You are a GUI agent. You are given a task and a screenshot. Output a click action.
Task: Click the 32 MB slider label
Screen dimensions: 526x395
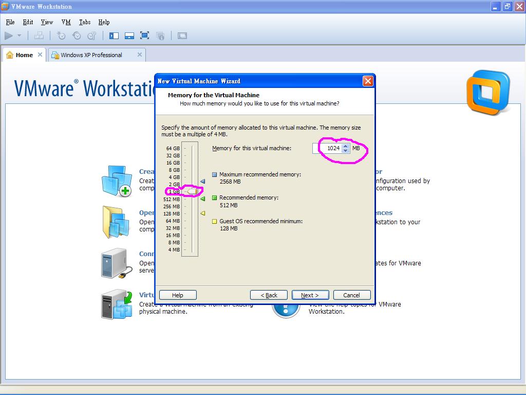click(173, 228)
